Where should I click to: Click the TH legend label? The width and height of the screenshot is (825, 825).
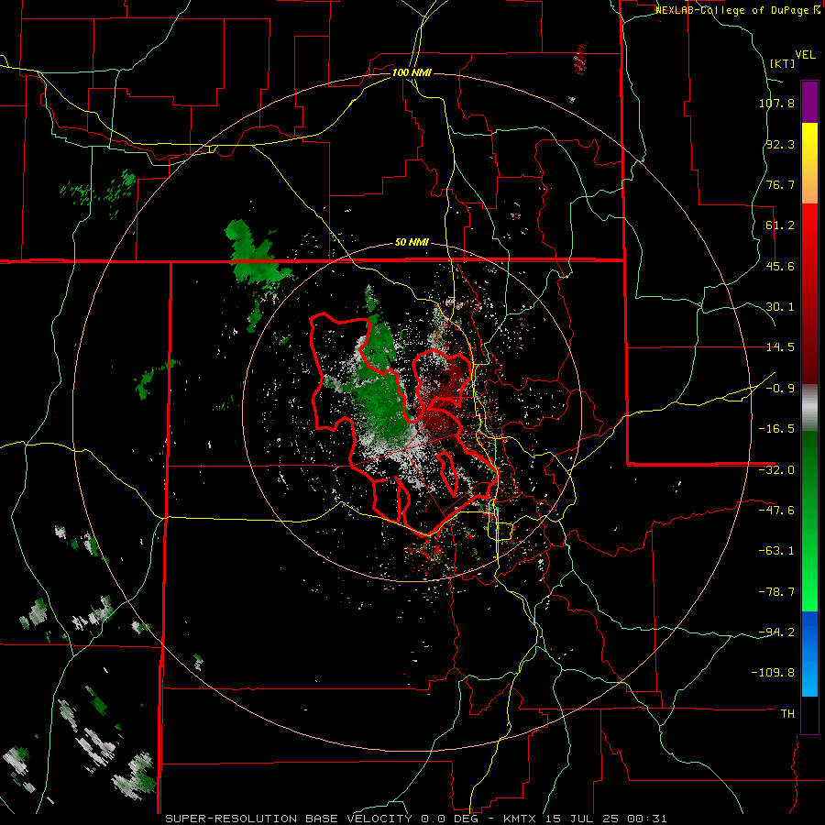787,714
